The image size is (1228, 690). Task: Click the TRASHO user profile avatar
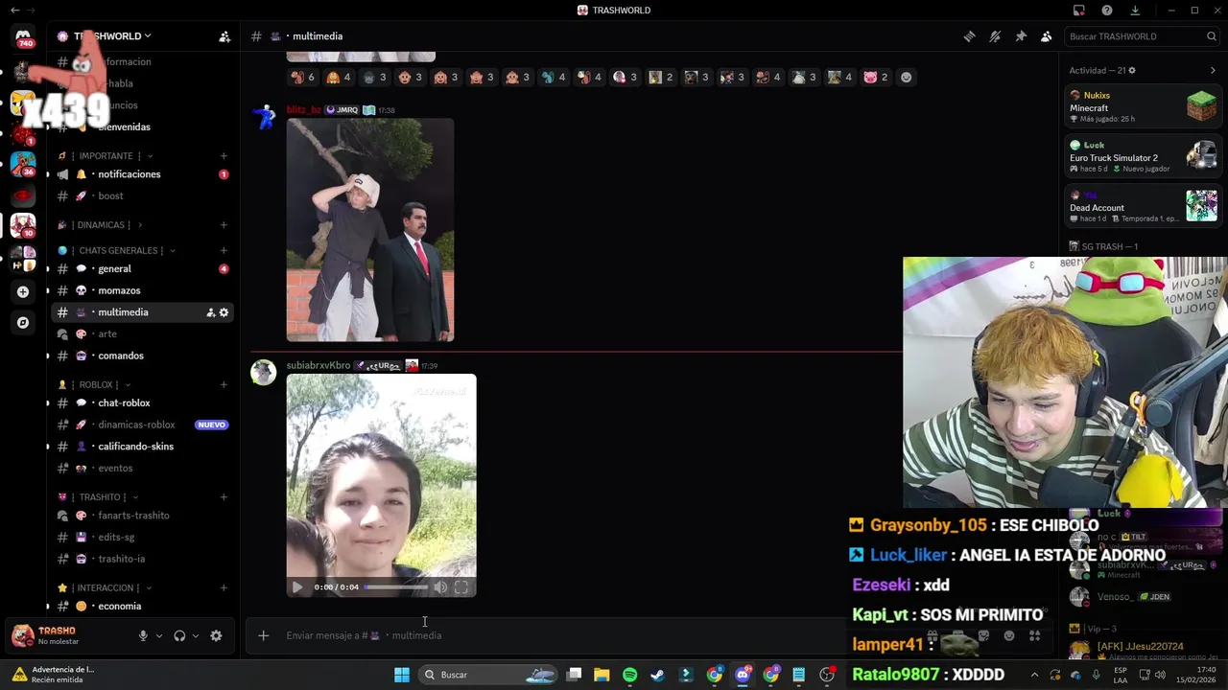click(x=22, y=635)
